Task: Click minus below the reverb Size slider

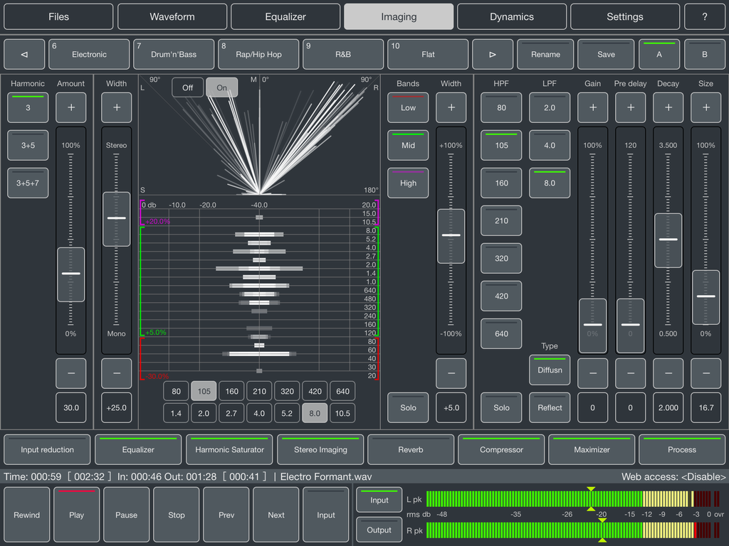Action: 706,373
